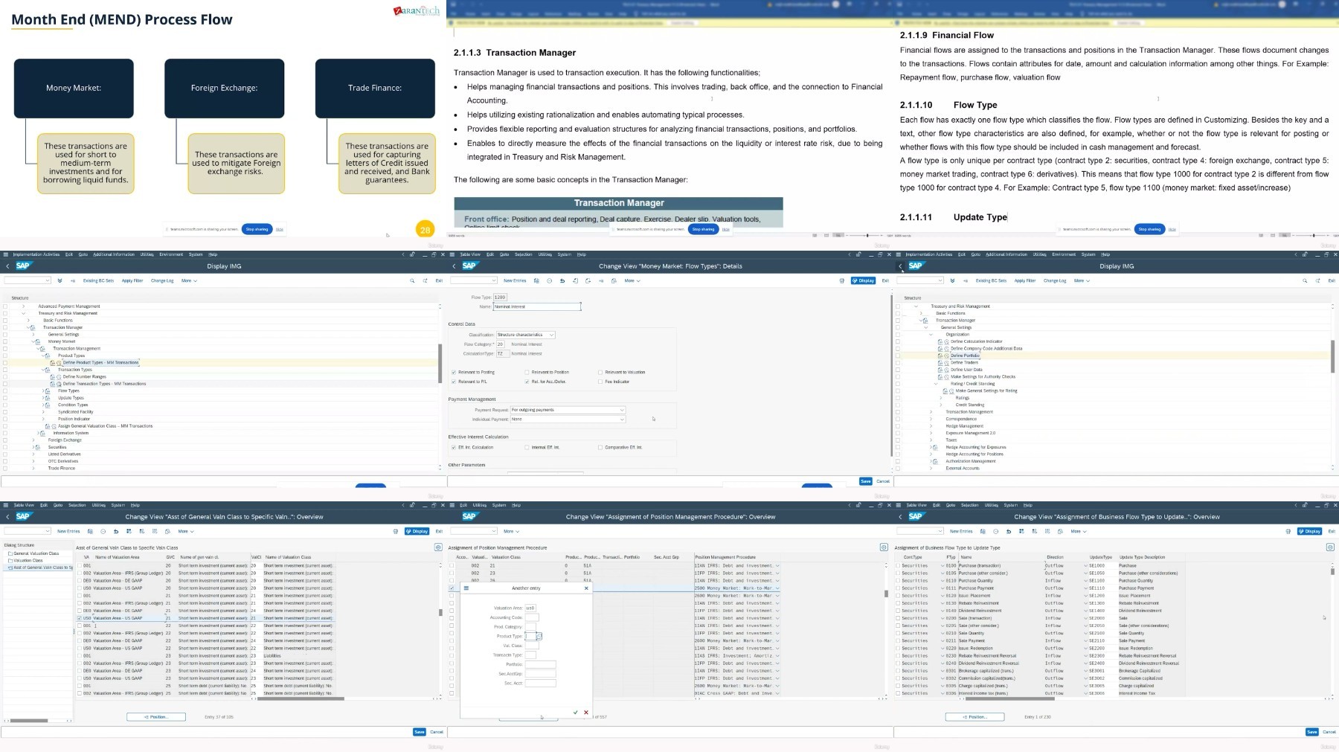Execute Define Transaction Types - MM Transactions activity icon
The image size is (1339, 752).
pyautogui.click(x=59, y=384)
